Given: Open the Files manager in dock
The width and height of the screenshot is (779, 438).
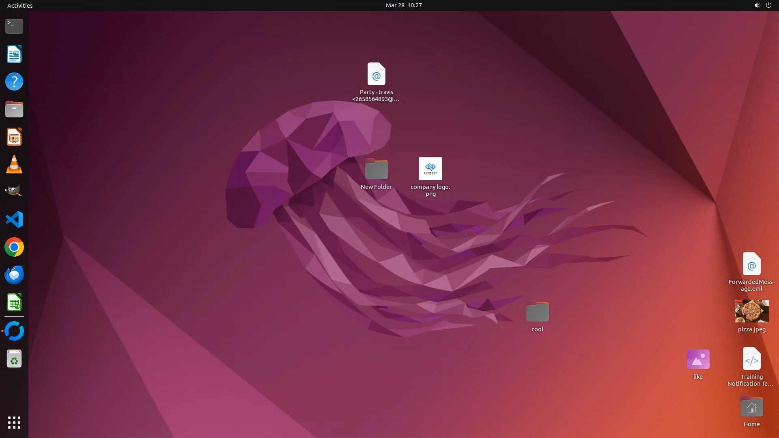Looking at the screenshot, I should point(14,109).
